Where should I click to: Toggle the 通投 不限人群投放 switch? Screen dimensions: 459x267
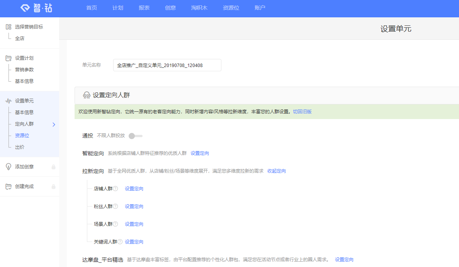click(x=136, y=136)
